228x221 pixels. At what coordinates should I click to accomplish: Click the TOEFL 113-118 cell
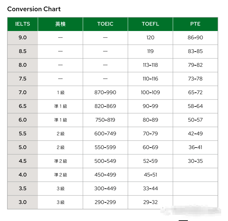(150, 65)
